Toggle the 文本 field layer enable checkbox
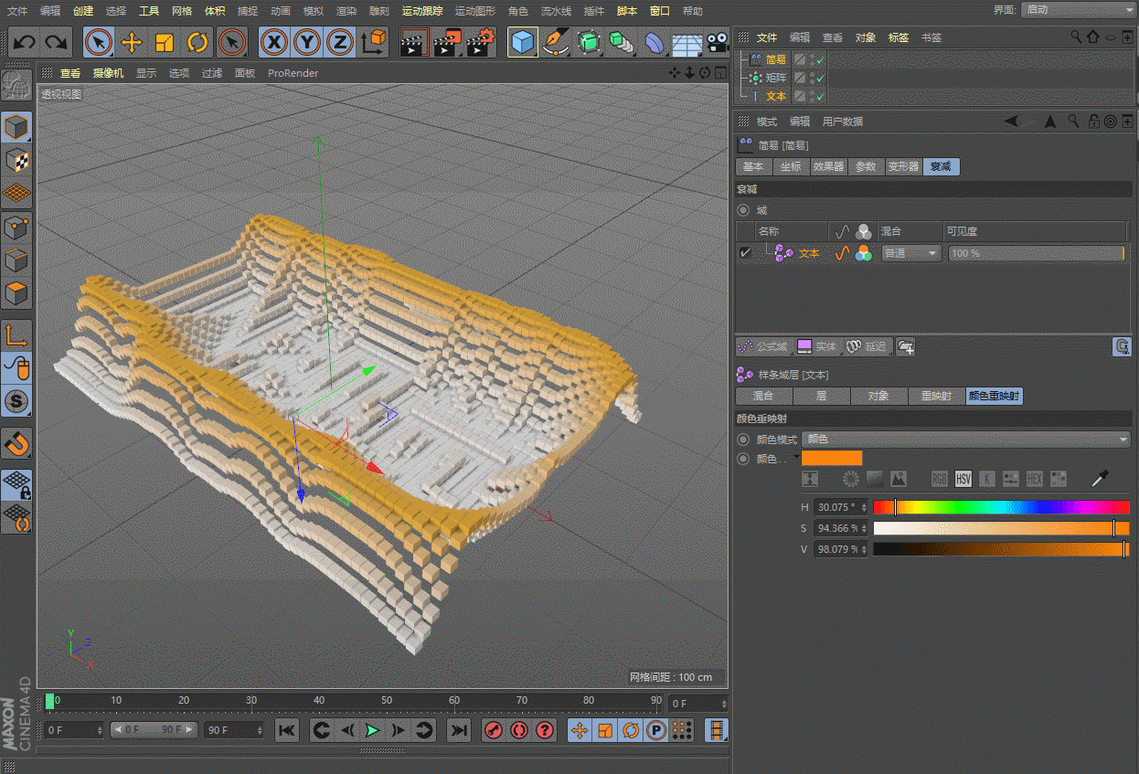 click(746, 253)
